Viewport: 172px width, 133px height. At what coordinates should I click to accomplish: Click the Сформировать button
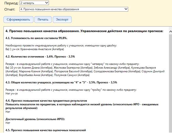tap(18, 20)
